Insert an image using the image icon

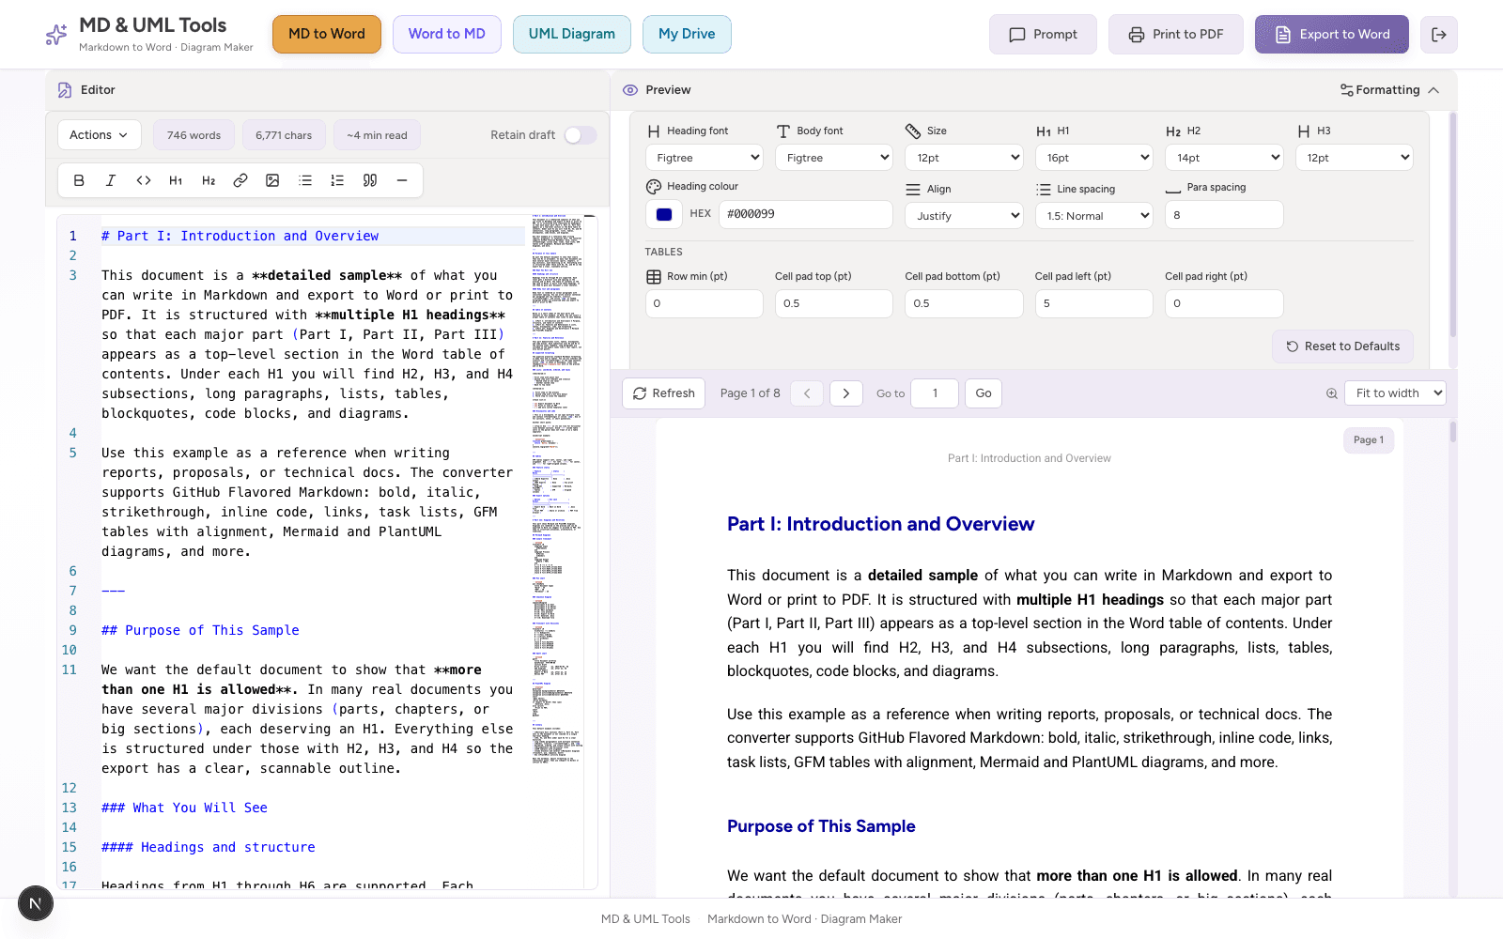click(x=272, y=180)
